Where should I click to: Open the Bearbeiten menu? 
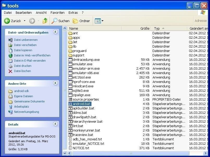24,13
